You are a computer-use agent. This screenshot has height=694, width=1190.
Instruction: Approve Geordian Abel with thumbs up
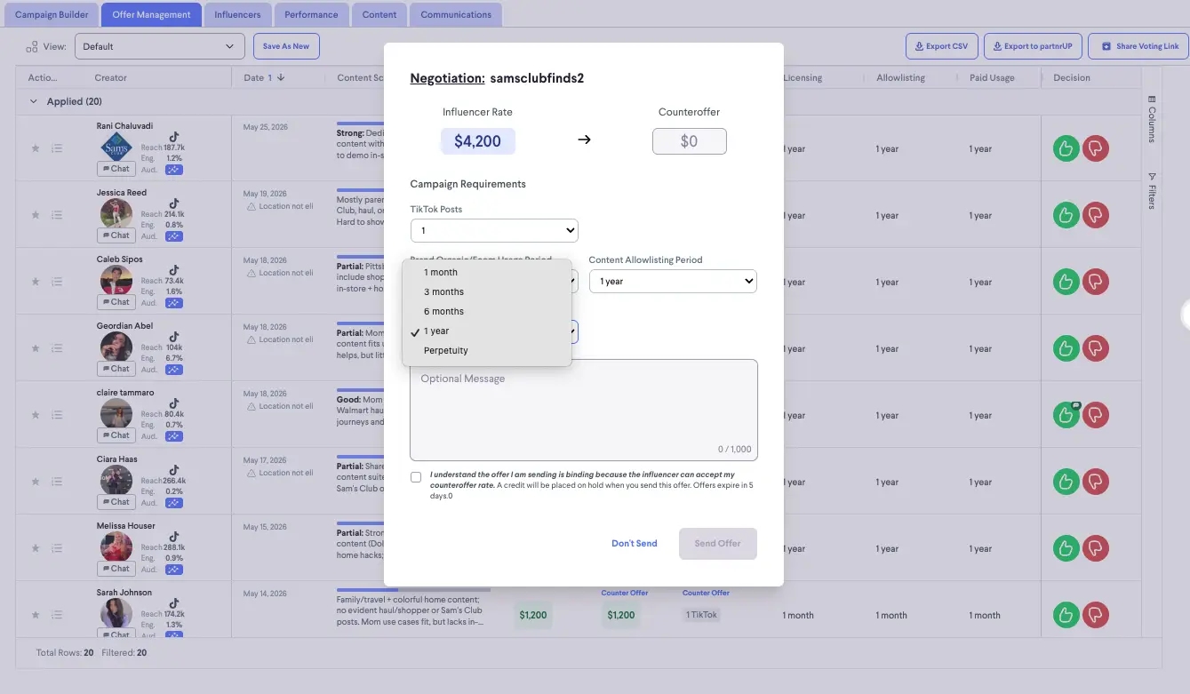click(1066, 348)
